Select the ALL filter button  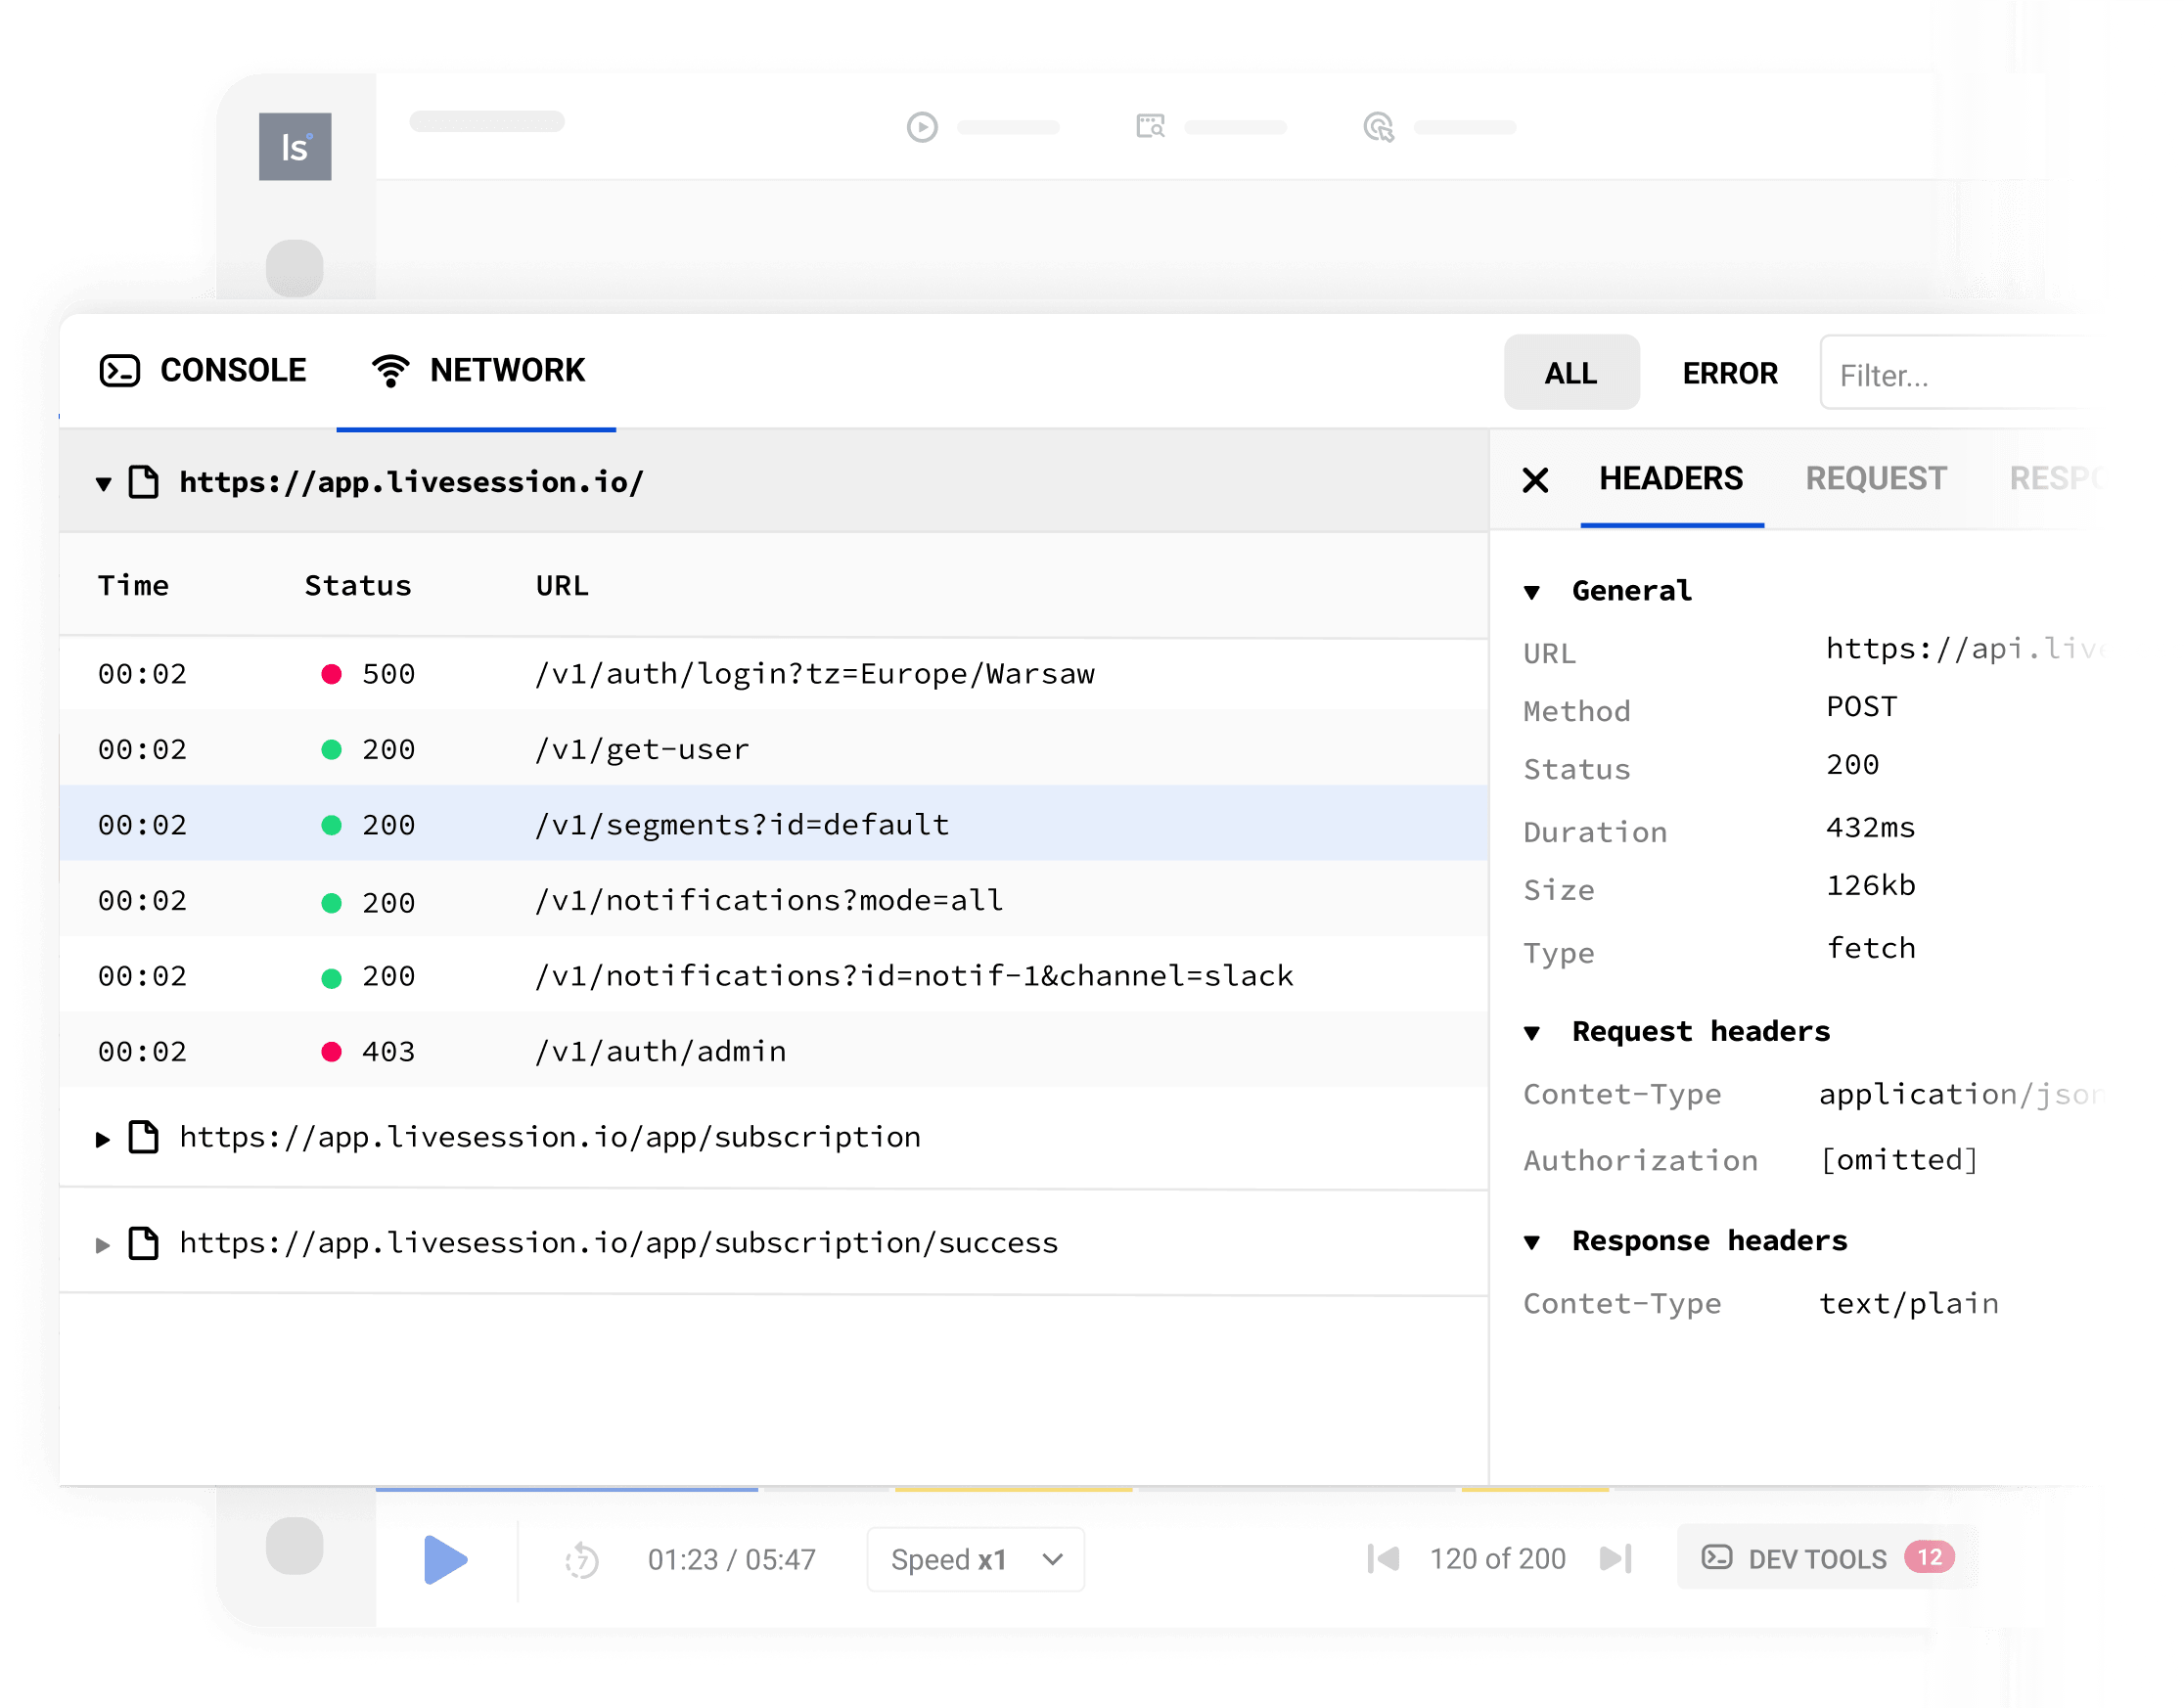point(1571,373)
